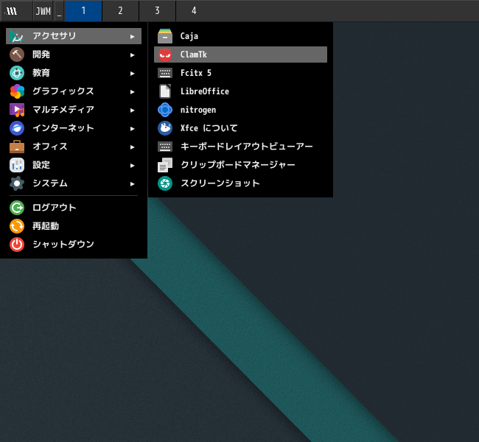The image size is (479, 442).
Task: Expand the システム submenu arrow
Action: click(x=132, y=183)
